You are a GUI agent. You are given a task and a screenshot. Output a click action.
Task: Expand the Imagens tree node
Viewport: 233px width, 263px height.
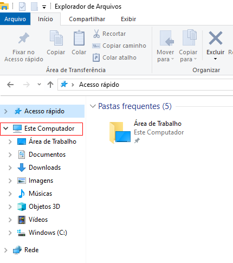[10, 181]
